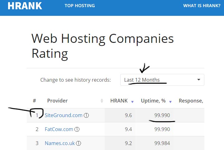Click the history dropdown arrow
The height and width of the screenshot is (150, 224).
click(198, 80)
